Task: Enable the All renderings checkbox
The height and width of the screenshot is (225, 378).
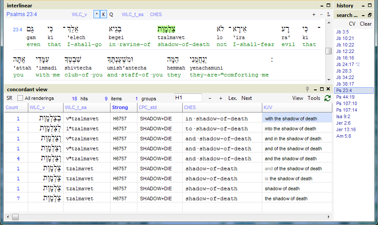Action: 20,98
